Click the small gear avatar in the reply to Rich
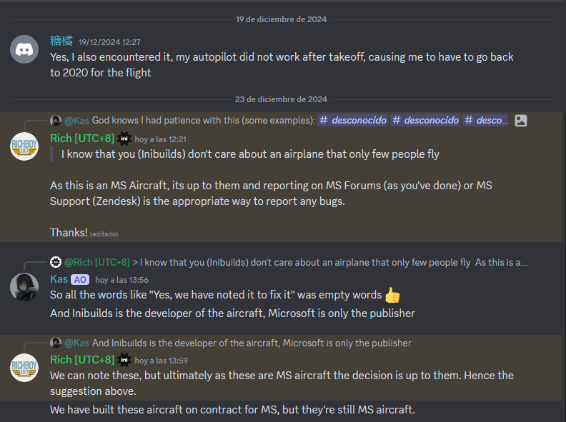 point(56,262)
